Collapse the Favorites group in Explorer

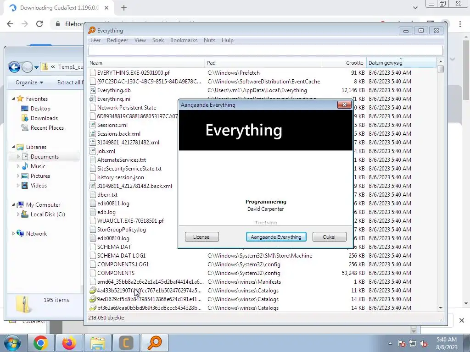13,99
